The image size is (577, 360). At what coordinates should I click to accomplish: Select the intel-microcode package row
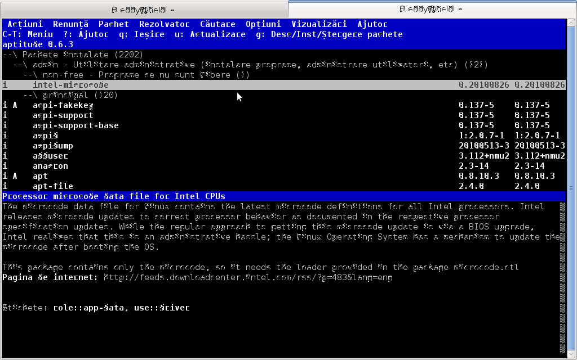pyautogui.click(x=284, y=85)
